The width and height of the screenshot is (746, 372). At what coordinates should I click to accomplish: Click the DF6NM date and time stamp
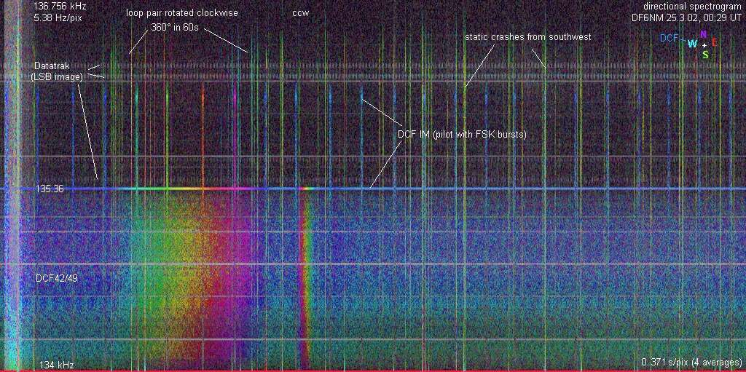tap(686, 17)
